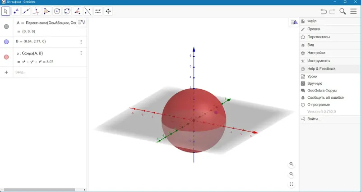Expand the Перспективы menu
Viewport: 361px width, 192px height.
click(x=330, y=37)
